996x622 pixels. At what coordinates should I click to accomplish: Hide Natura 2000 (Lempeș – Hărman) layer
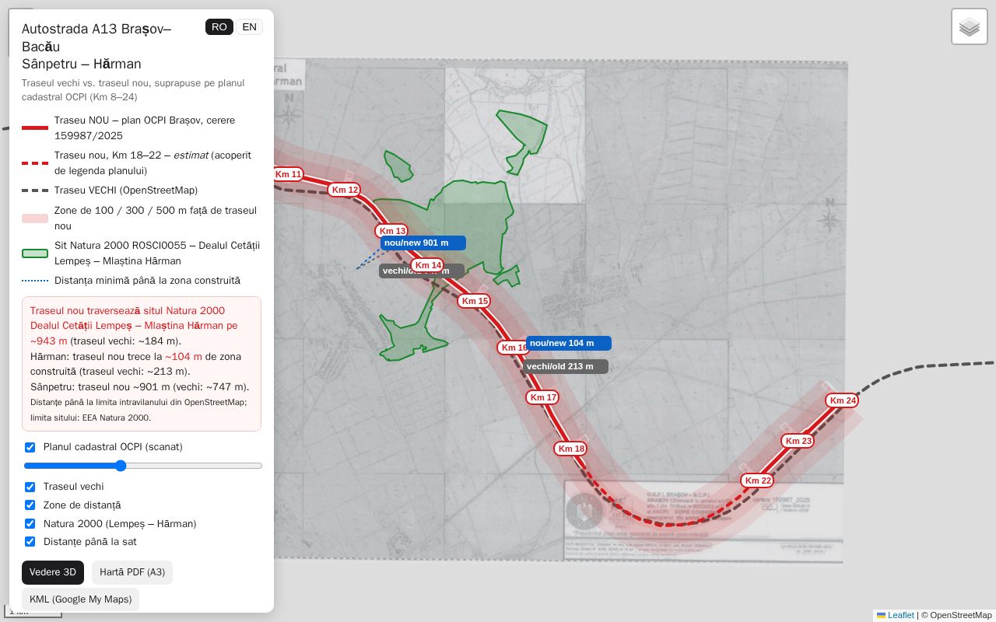coord(30,524)
